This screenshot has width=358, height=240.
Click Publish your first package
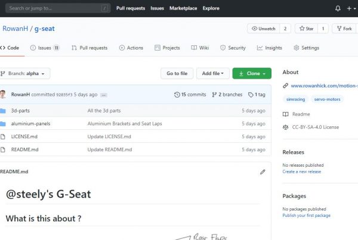(307, 216)
